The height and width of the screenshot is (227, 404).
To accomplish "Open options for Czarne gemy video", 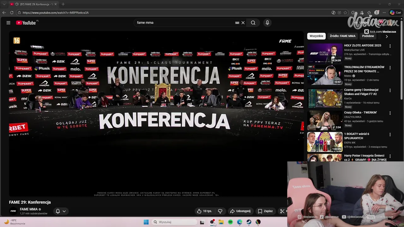I will pyautogui.click(x=390, y=90).
